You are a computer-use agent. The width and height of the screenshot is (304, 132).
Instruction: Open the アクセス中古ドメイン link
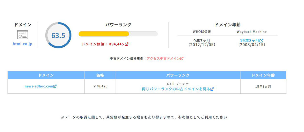pyautogui.click(x=165, y=58)
